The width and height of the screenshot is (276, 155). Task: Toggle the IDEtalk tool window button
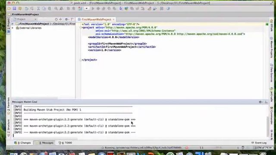pyautogui.click(x=271, y=26)
